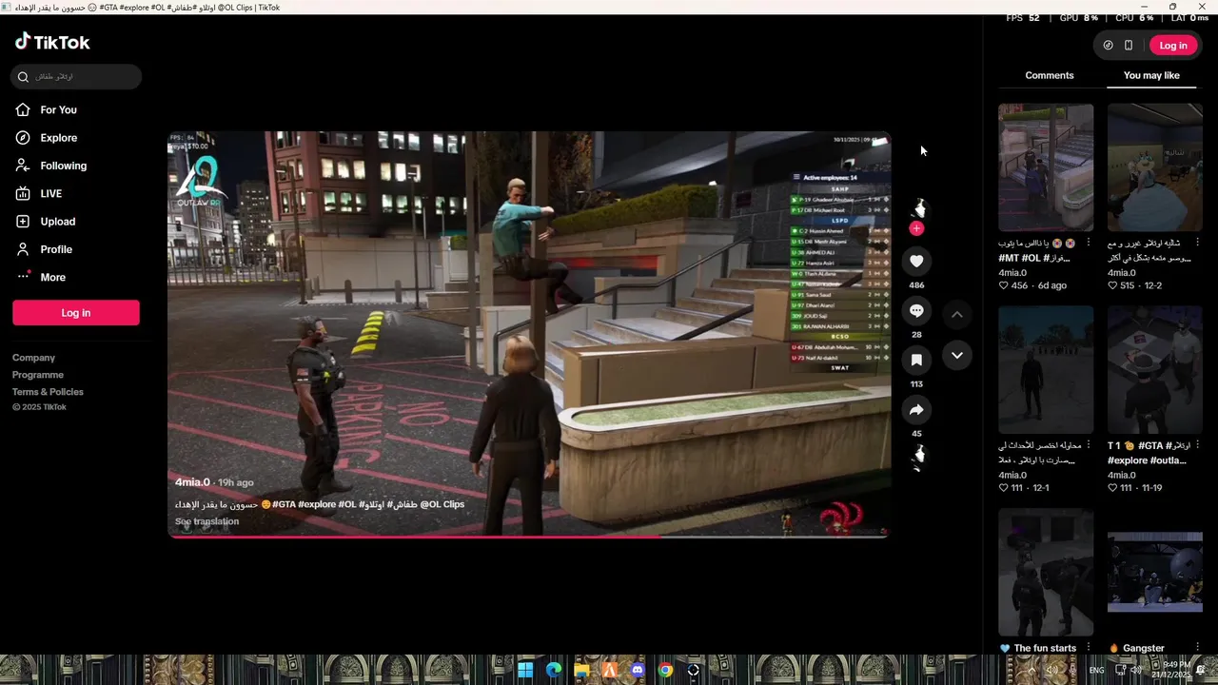Open more options for the 515-likes video
Screen dimensions: 1218x685
pos(1198,243)
